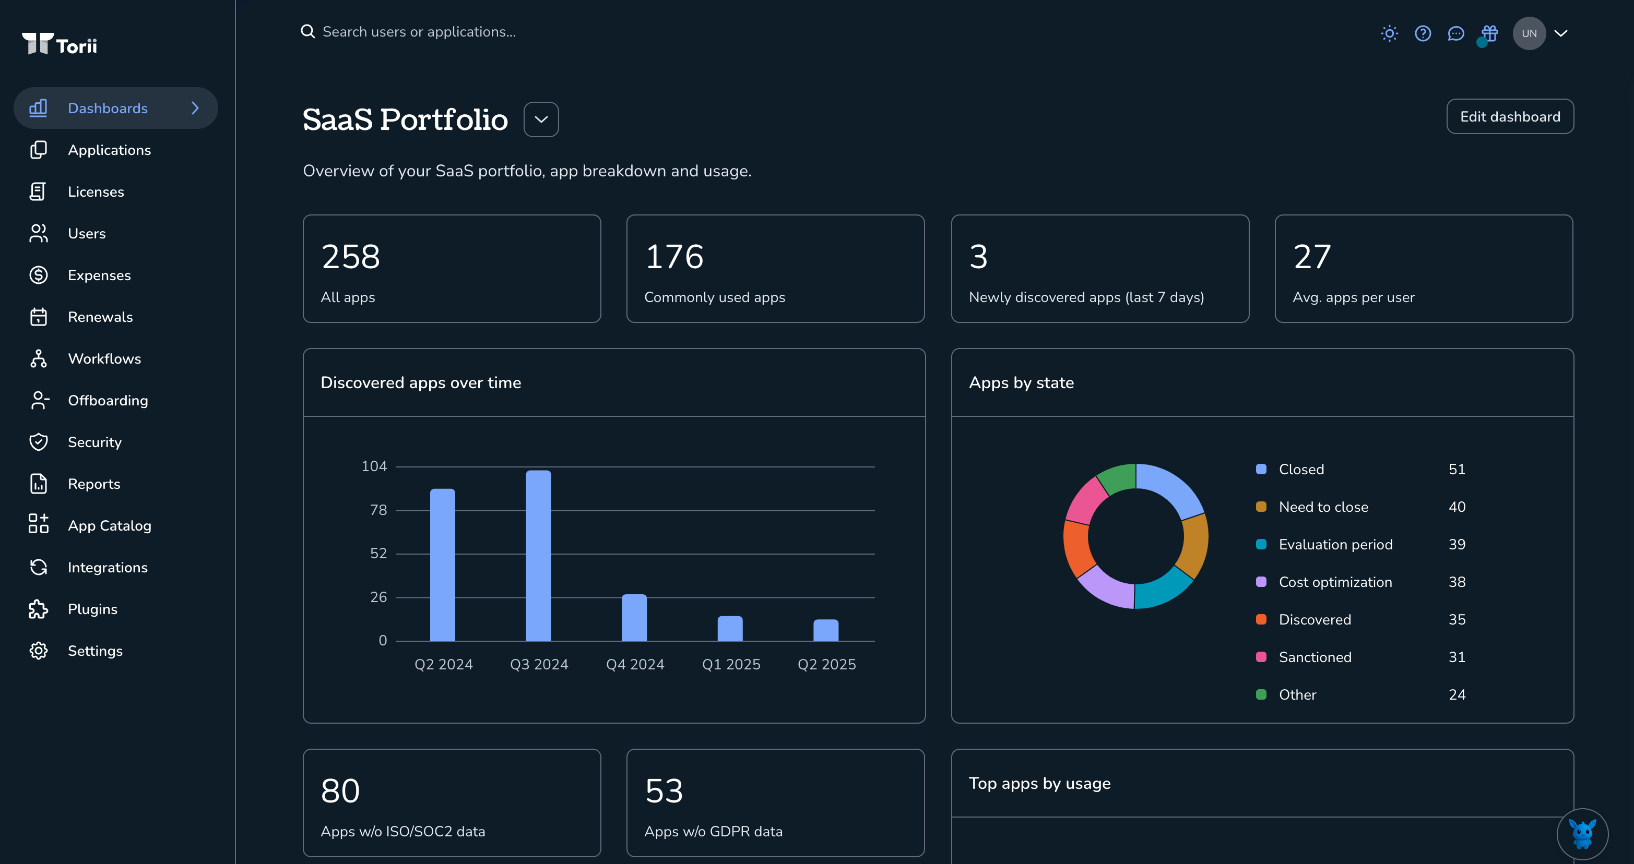Screen dimensions: 1634x864
Task: Go to Licenses page
Action: click(x=96, y=191)
